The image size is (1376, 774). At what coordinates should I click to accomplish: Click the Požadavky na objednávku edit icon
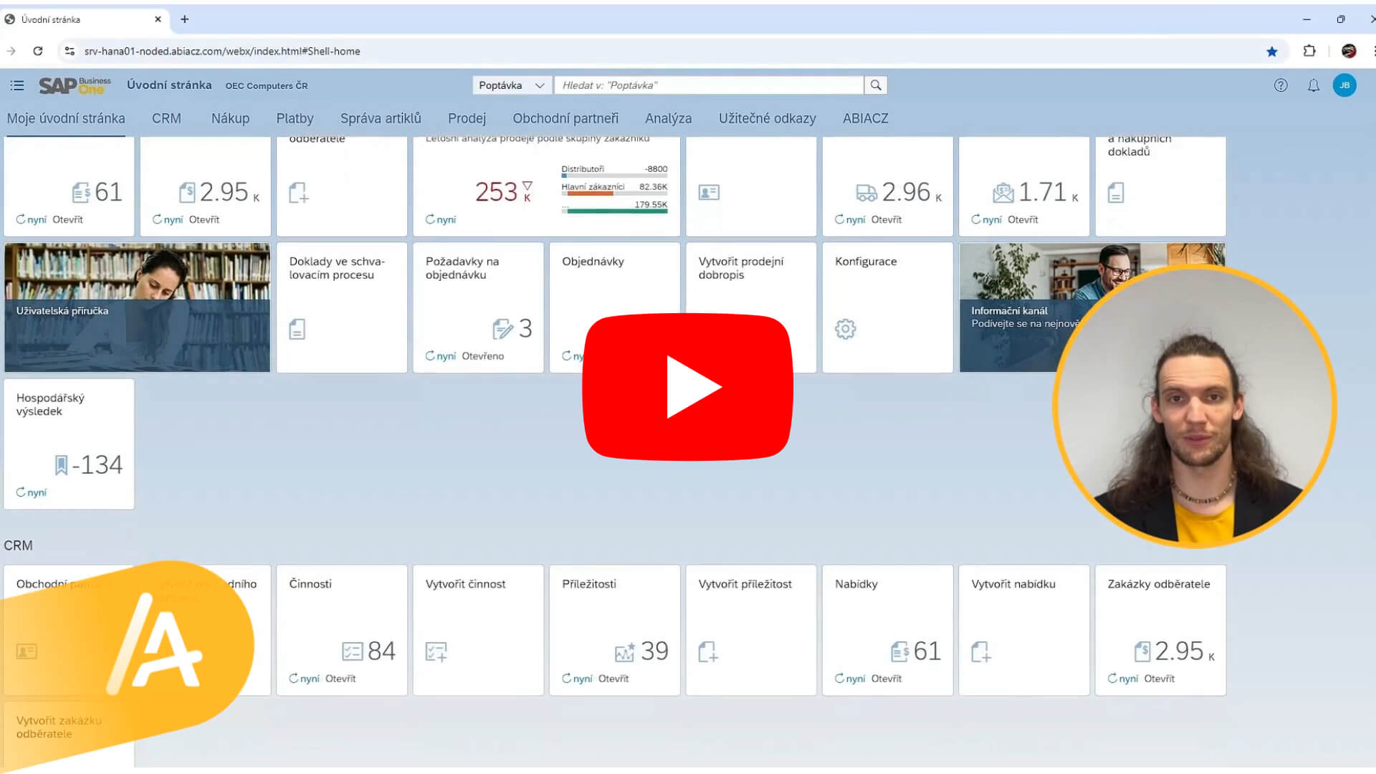(503, 329)
